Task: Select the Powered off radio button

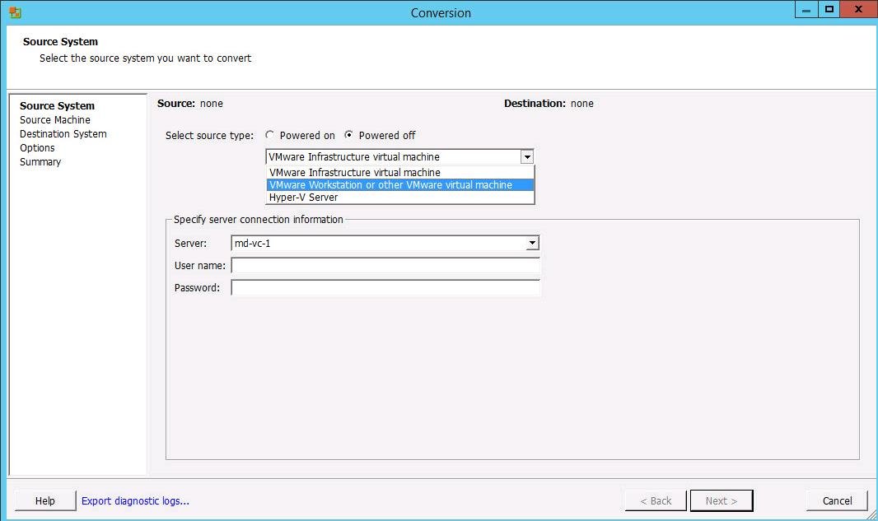Action: (349, 135)
